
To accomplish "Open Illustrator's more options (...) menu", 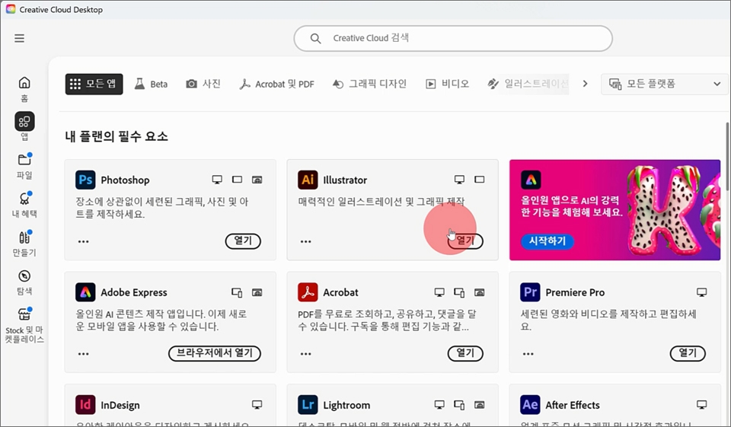I will pyautogui.click(x=306, y=241).
